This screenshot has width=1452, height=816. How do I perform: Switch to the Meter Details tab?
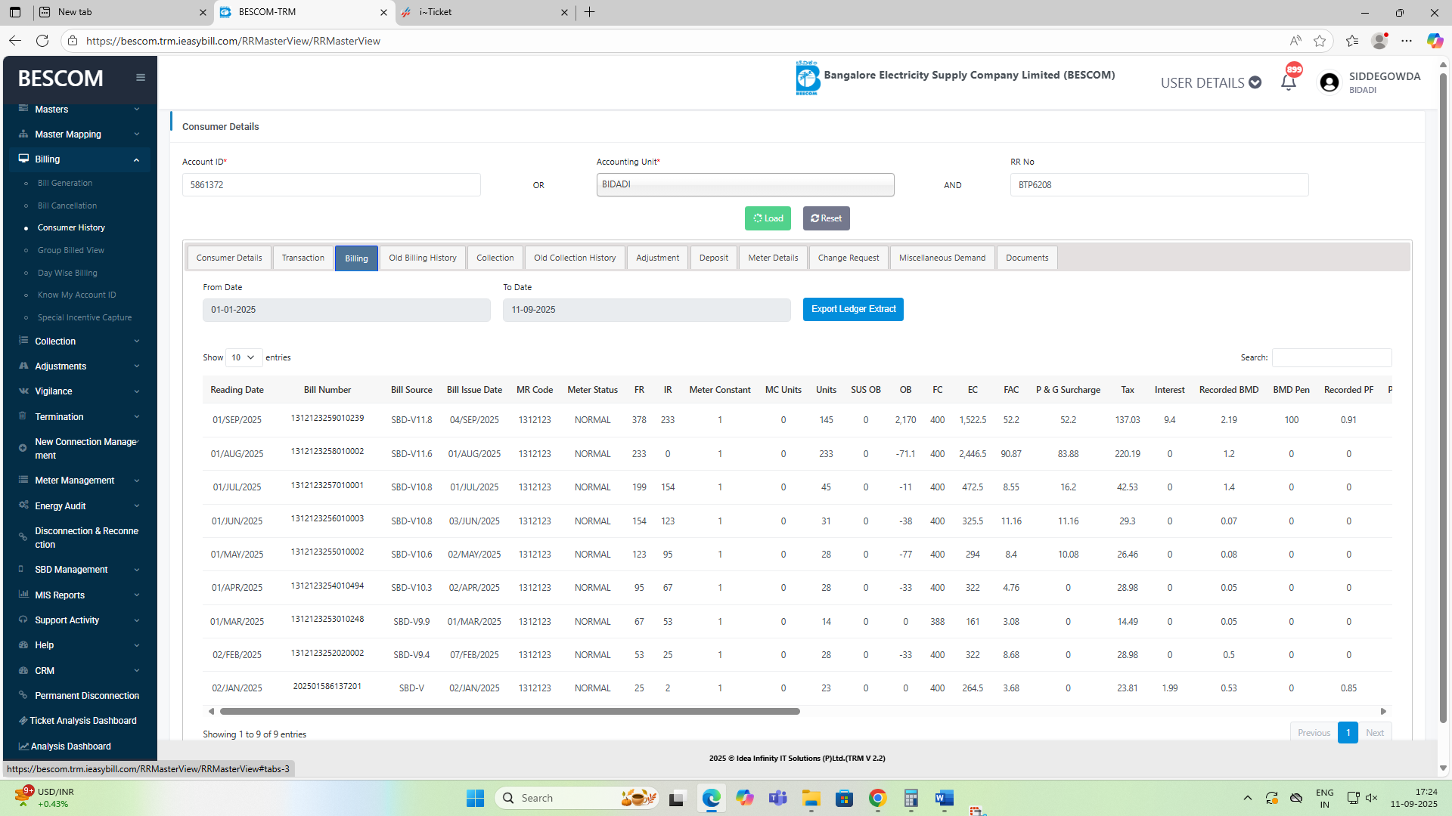[x=773, y=258]
